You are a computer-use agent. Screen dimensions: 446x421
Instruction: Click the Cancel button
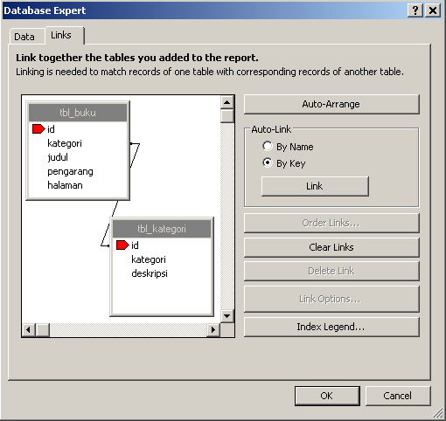coord(398,396)
